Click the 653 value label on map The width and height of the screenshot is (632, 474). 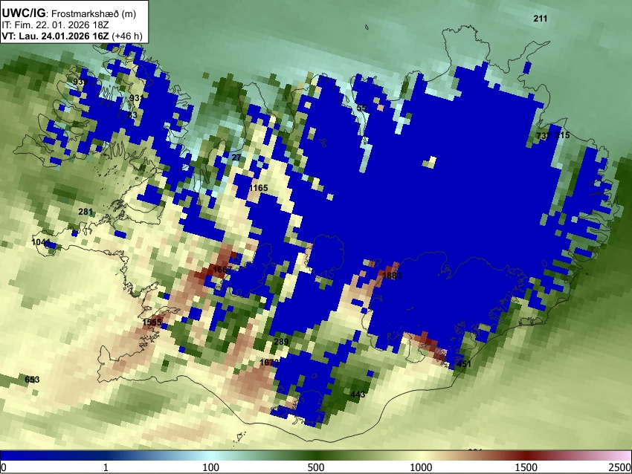point(32,380)
